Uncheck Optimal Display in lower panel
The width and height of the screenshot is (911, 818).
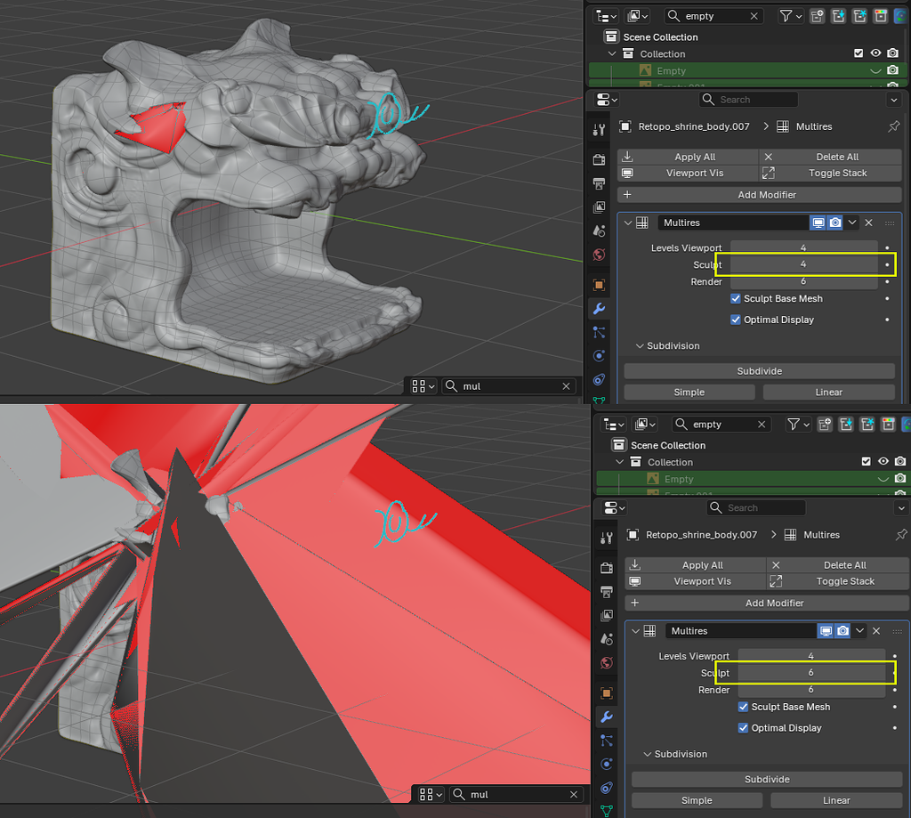click(x=743, y=727)
